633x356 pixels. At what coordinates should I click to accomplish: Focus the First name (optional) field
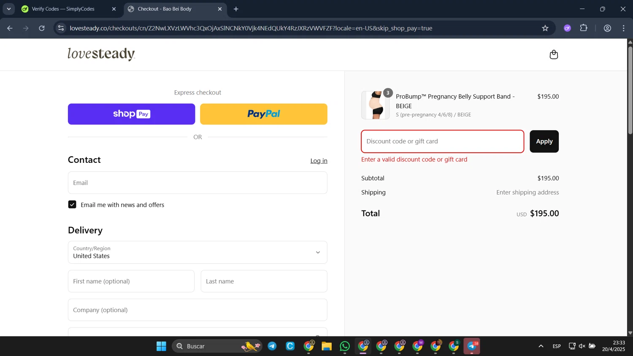[x=131, y=281]
